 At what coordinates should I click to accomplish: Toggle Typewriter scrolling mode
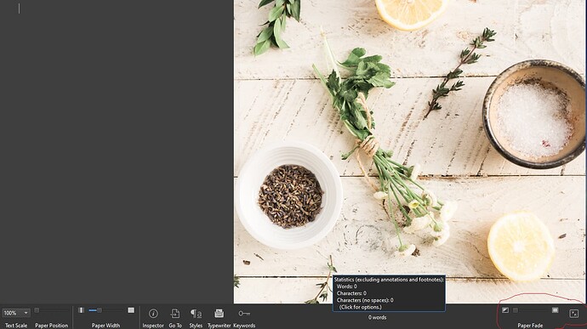tap(219, 314)
